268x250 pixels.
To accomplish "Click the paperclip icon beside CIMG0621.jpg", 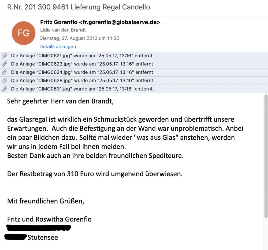I will 5,56.
